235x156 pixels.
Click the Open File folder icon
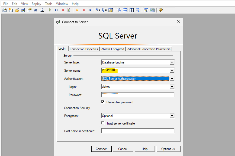coord(17,10)
